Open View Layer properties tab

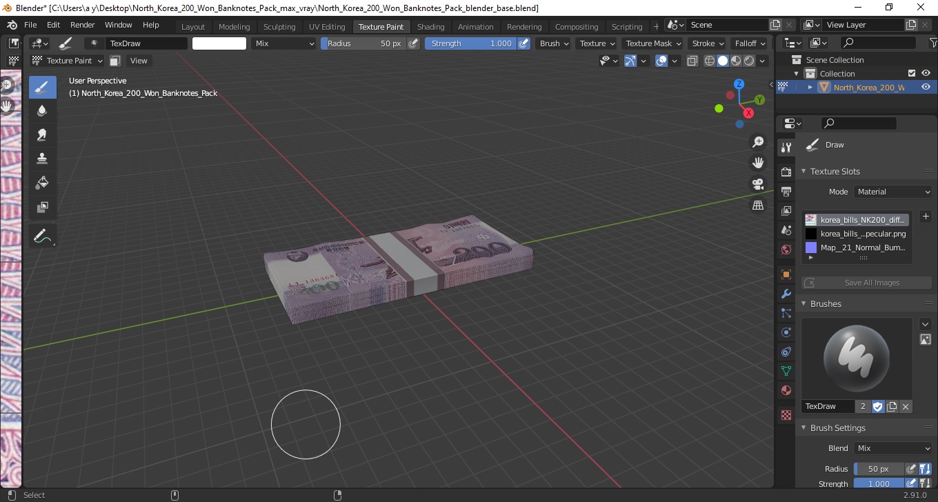786,210
